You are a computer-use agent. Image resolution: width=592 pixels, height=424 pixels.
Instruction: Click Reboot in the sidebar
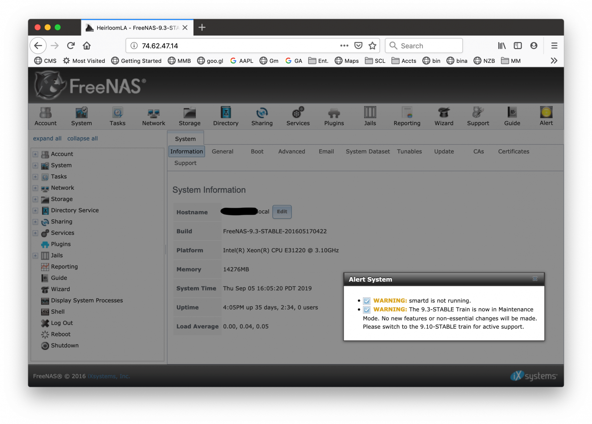click(60, 334)
